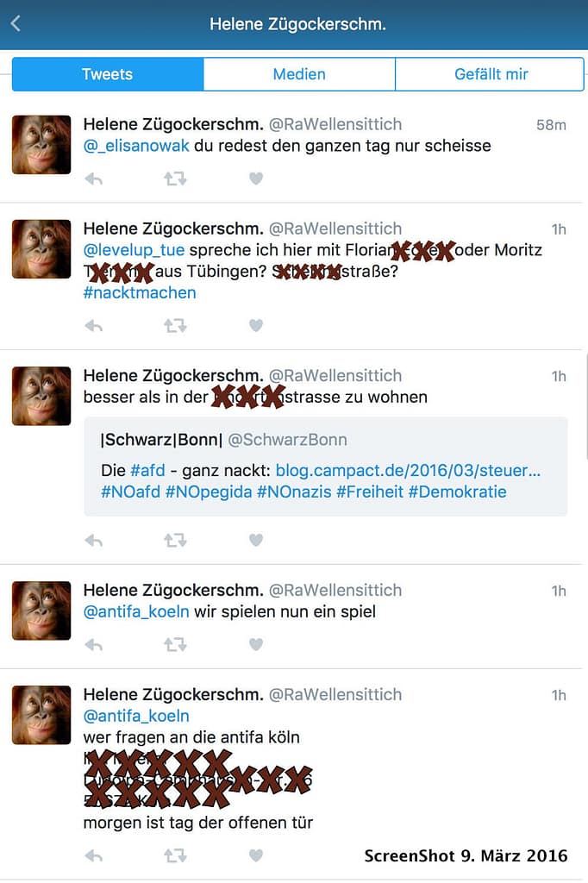The width and height of the screenshot is (588, 883).
Task: Reply to the "wir spielen nun ein spiel" tweet
Action: point(93,643)
